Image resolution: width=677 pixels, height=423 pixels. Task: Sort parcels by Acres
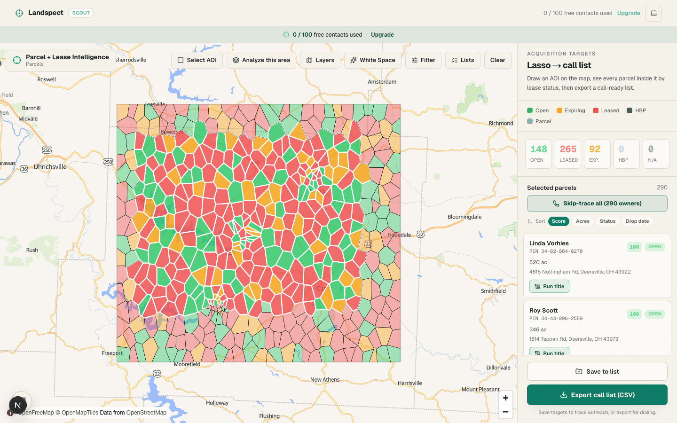(x=583, y=221)
